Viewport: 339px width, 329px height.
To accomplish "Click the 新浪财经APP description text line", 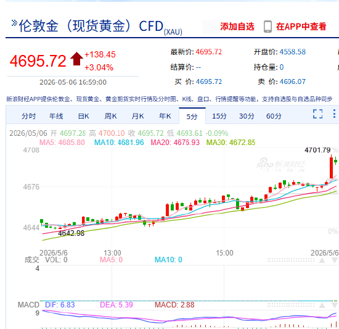I will pos(169,99).
